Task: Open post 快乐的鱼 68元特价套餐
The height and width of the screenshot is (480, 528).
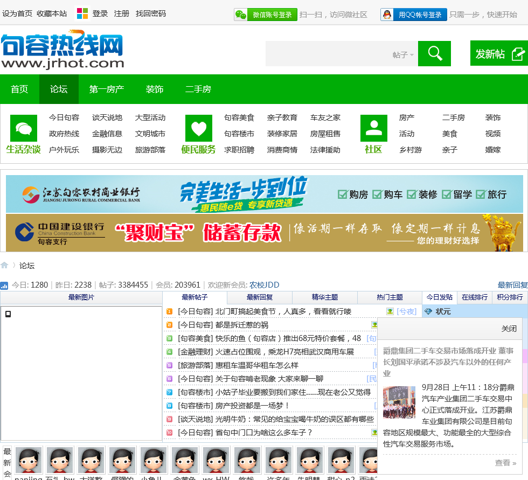Action: [x=288, y=338]
